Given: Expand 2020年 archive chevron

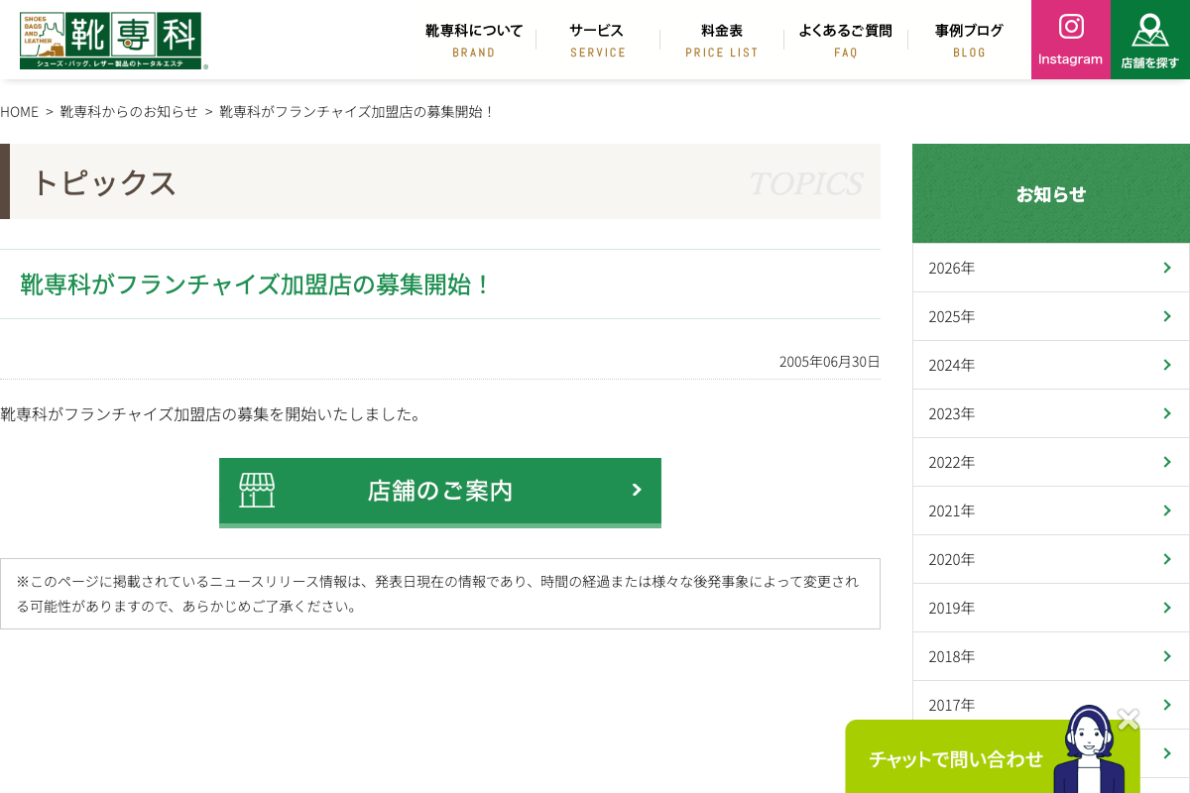Looking at the screenshot, I should tap(1167, 559).
